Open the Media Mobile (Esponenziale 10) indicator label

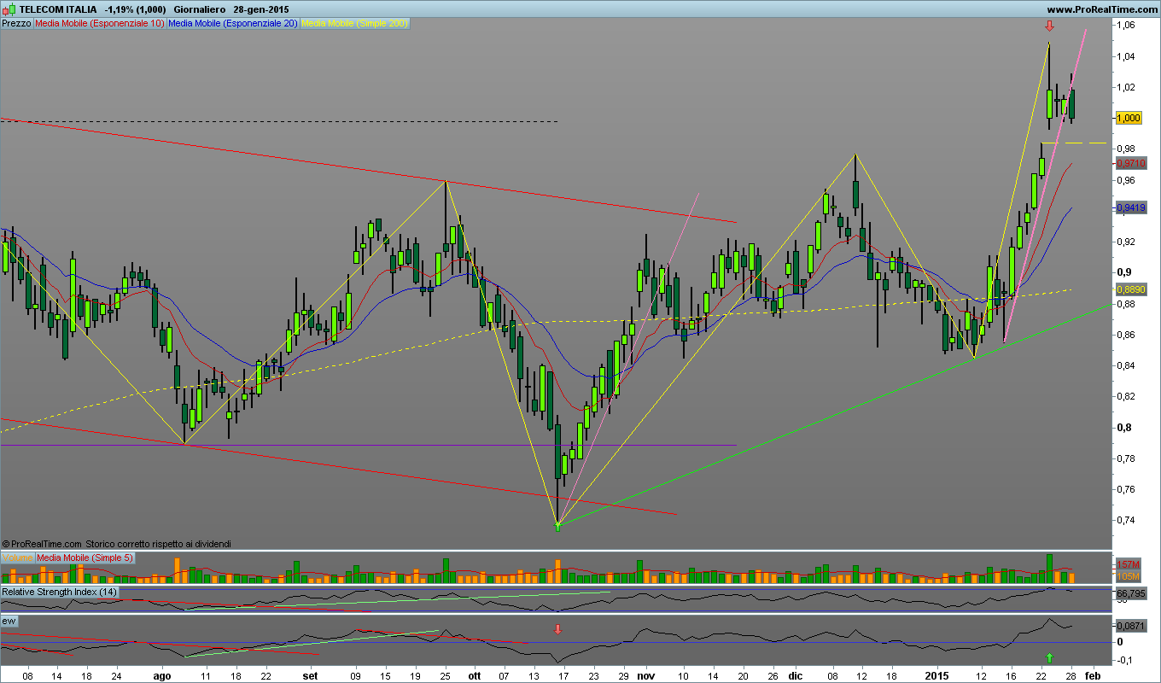(x=99, y=23)
